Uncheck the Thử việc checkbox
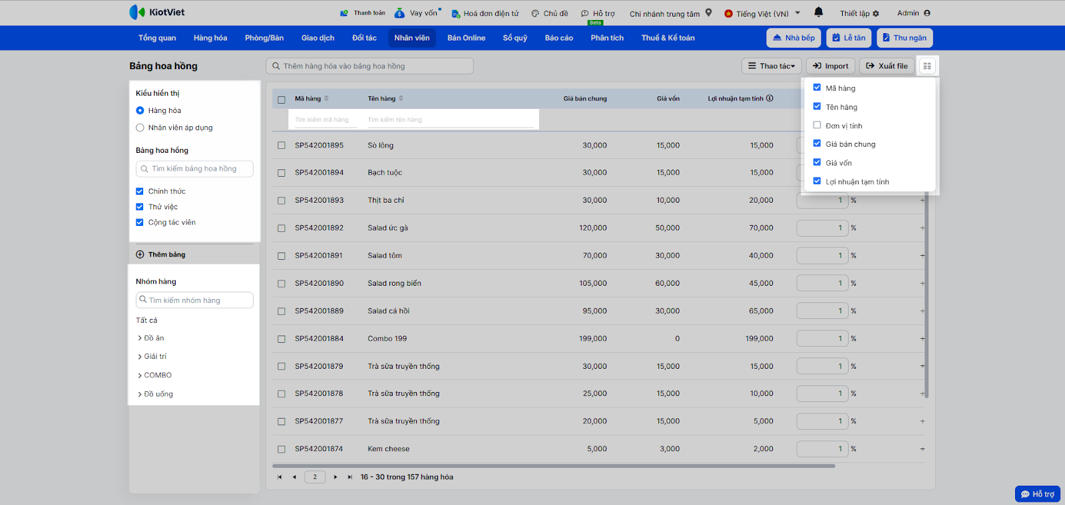The width and height of the screenshot is (1065, 505). tap(140, 207)
